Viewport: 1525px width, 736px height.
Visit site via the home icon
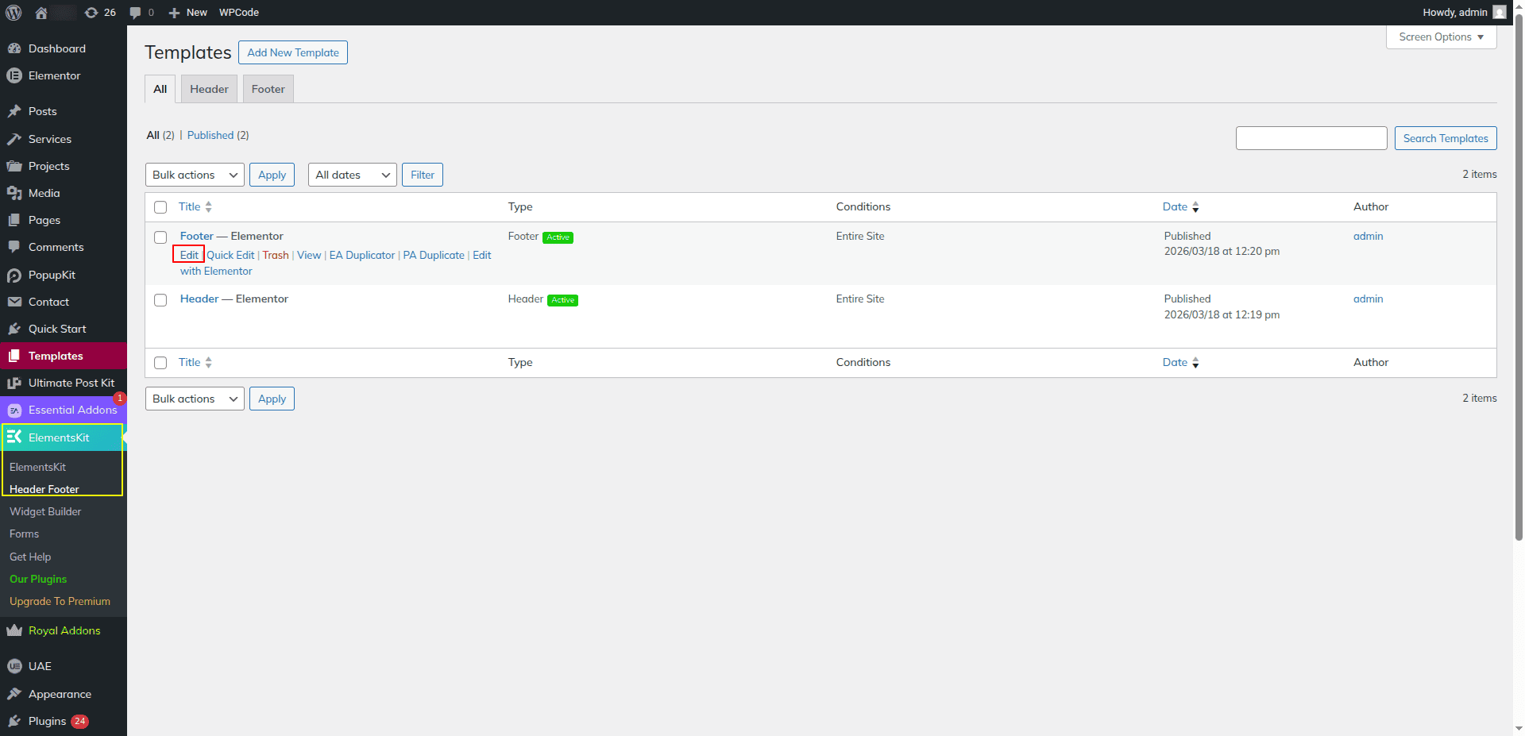pos(41,13)
